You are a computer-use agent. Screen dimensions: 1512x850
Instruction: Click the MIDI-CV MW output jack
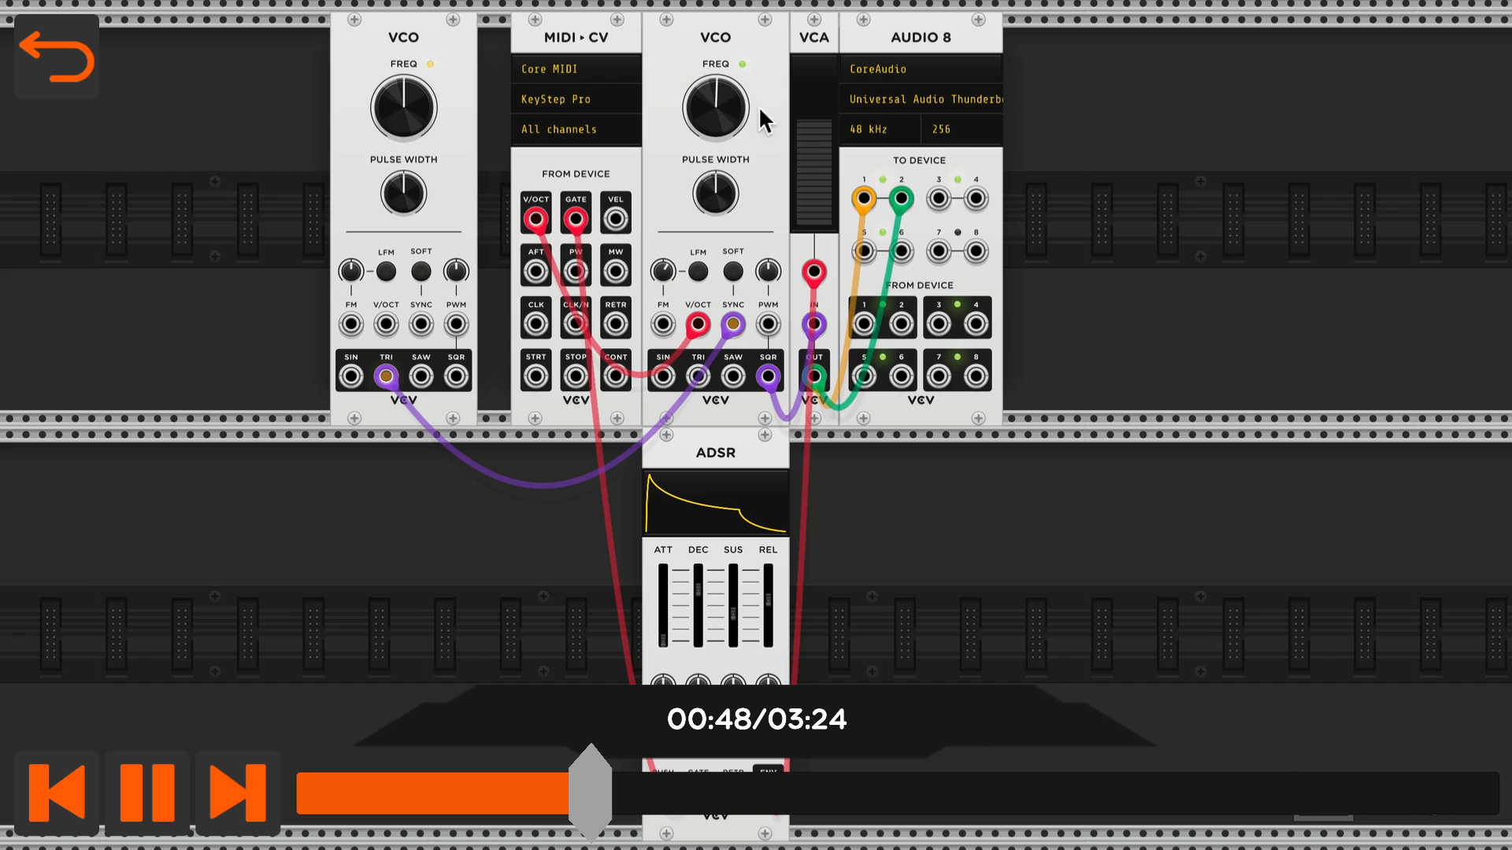coord(616,272)
